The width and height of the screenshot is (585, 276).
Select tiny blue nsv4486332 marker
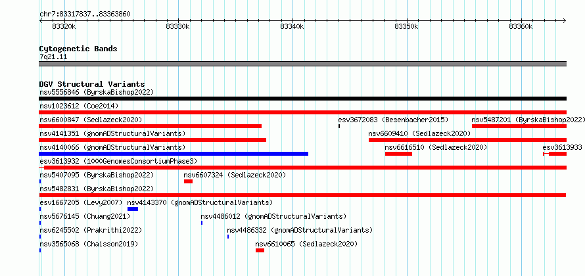coord(228,237)
